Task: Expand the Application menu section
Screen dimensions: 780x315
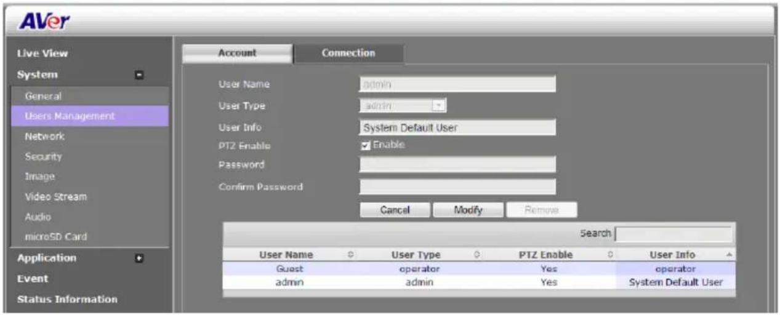Action: (139, 258)
